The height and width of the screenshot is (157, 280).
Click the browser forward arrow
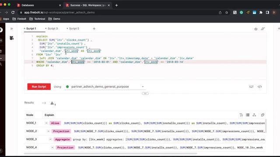point(6,13)
